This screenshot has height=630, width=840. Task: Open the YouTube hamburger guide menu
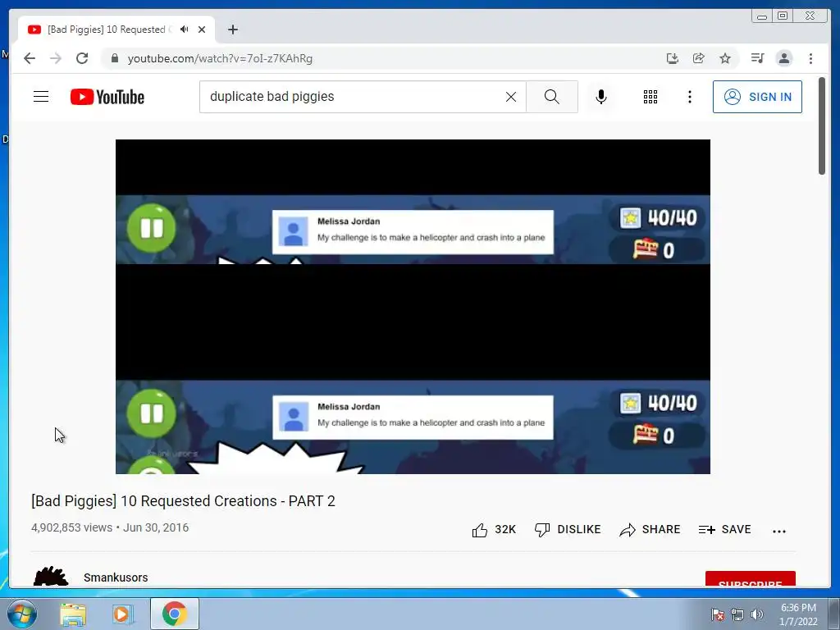41,97
